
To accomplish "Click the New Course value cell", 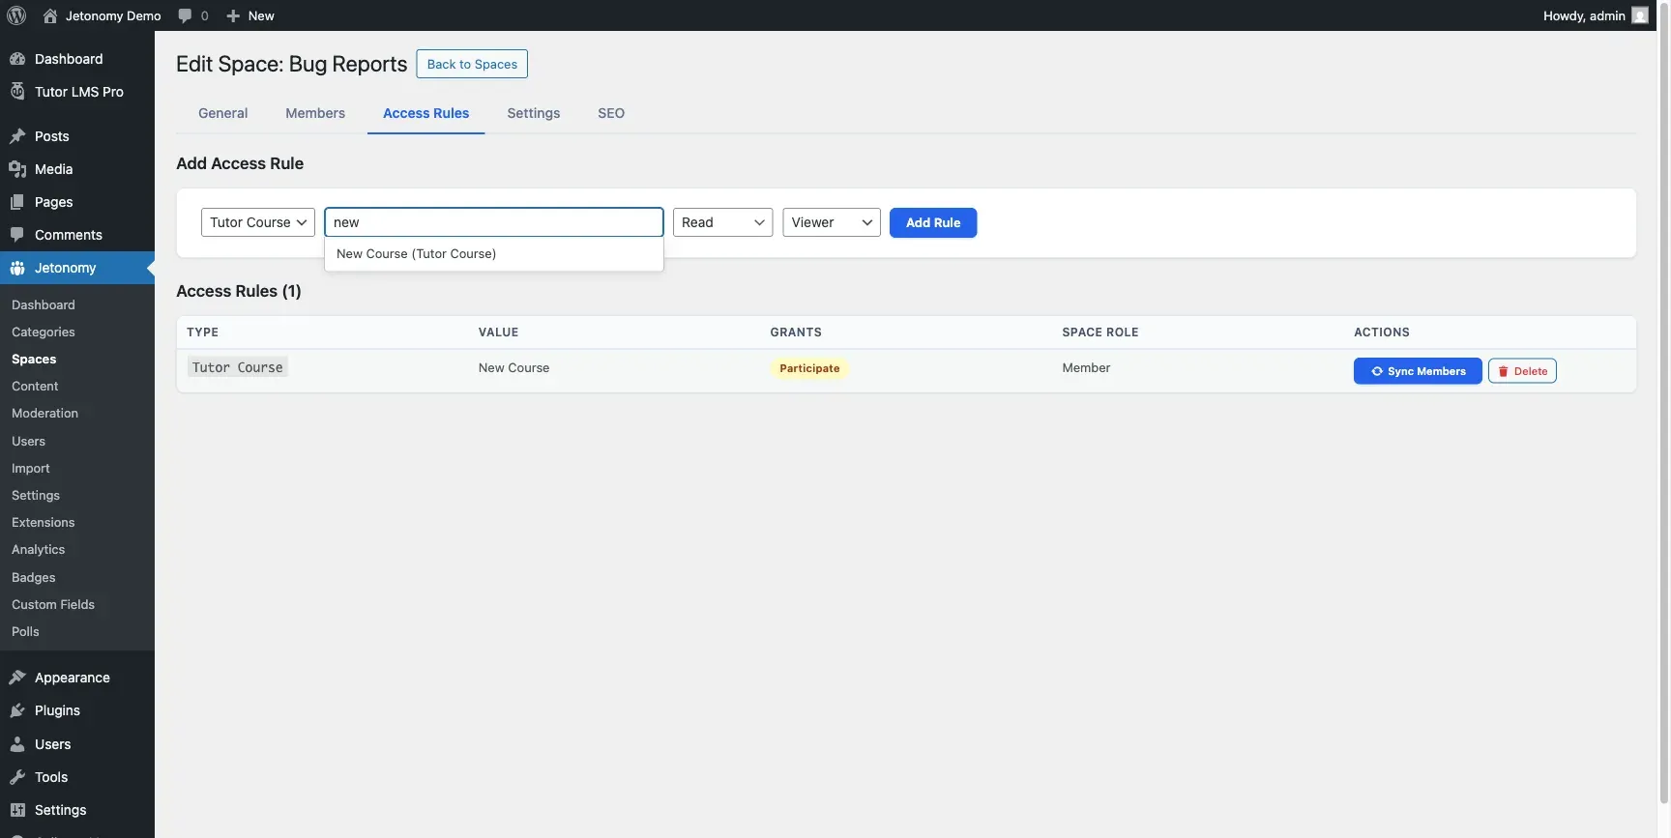I will 513,367.
